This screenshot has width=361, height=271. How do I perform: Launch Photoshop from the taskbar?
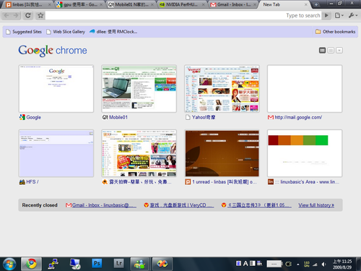97,264
